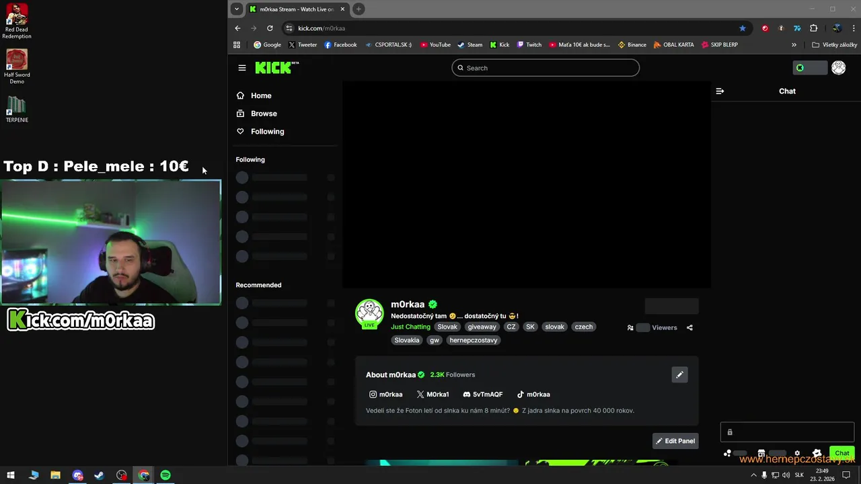The image size is (861, 484).
Task: Open Chrome apps grid icon
Action: (x=237, y=45)
